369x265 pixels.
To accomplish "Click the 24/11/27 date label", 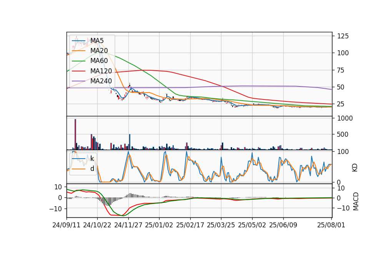I will click(x=128, y=225).
